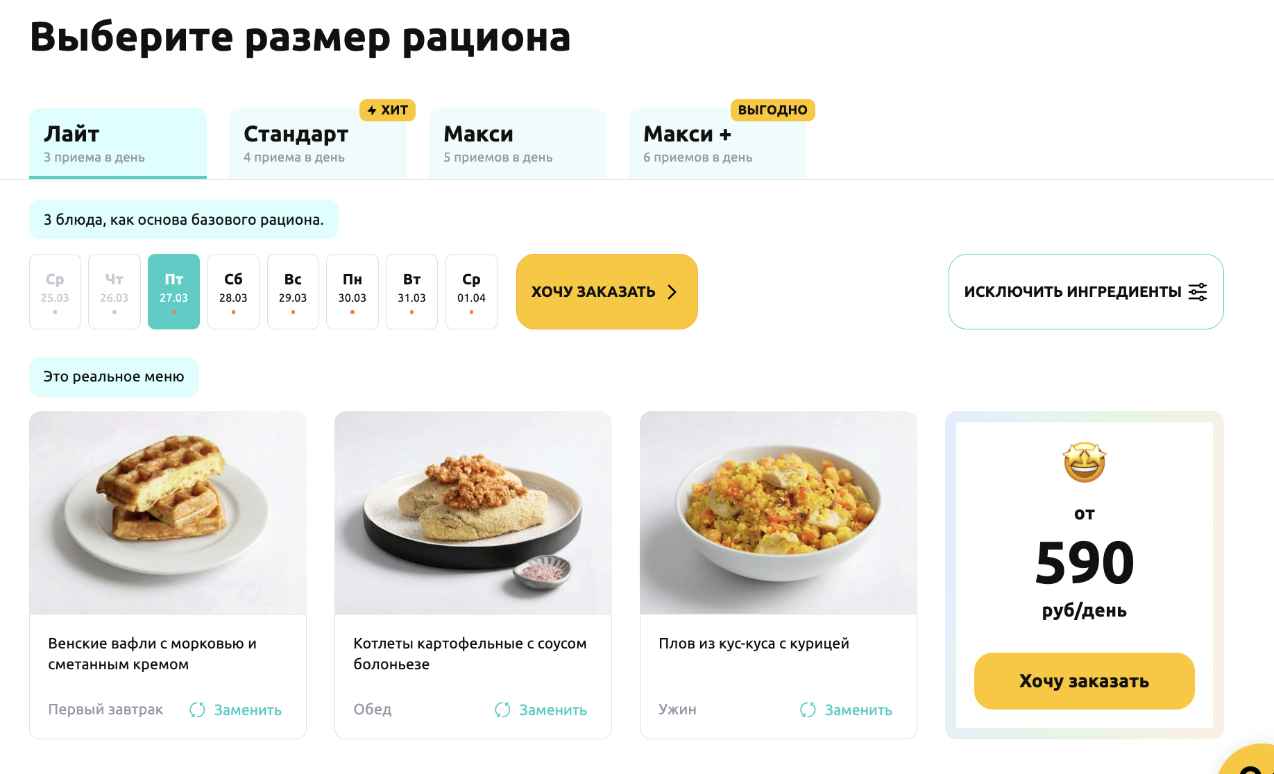Click the replace icon next to Ужин

pyautogui.click(x=808, y=709)
